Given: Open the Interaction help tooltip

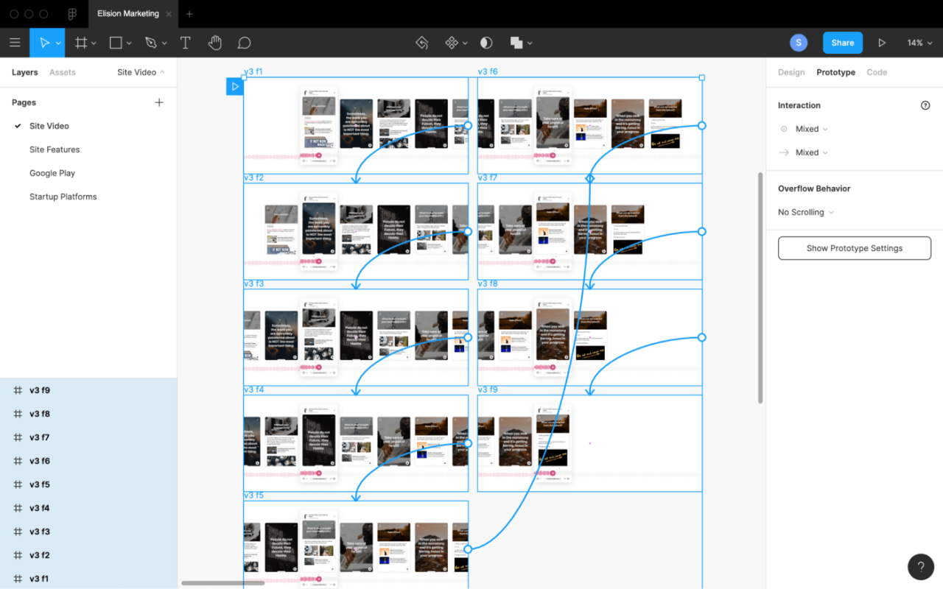Looking at the screenshot, I should 925,105.
